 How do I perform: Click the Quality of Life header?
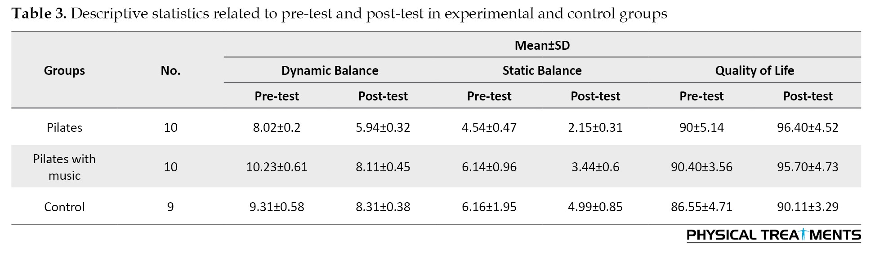click(x=754, y=70)
